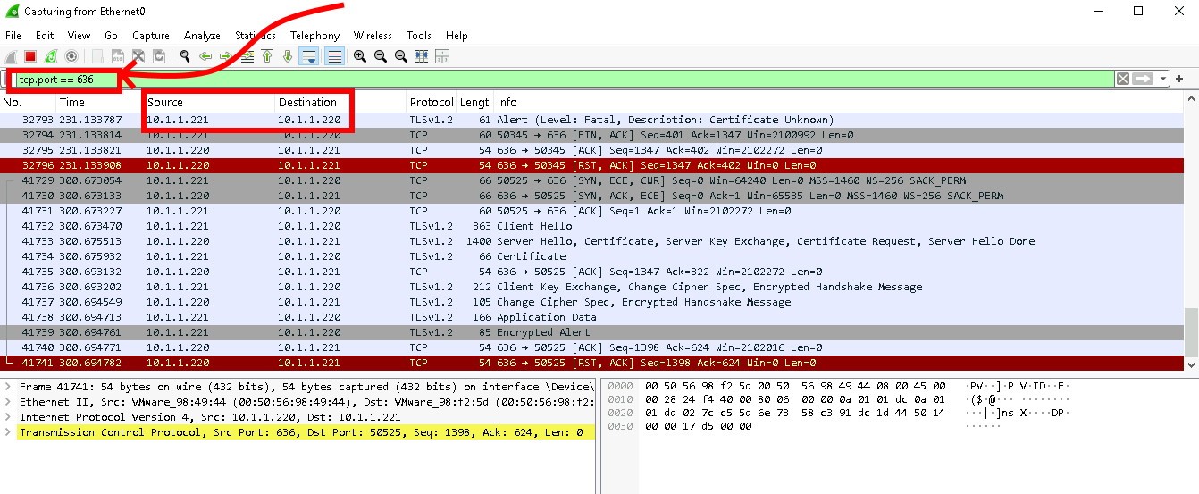
Task: Toggle packet colorization rules
Action: [x=334, y=56]
